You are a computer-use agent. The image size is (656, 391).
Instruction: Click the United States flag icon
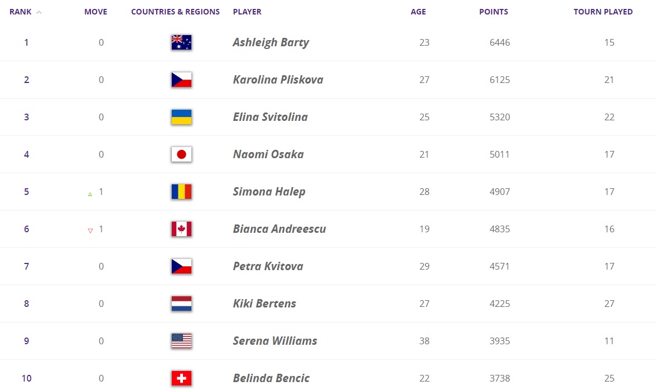coord(181,341)
